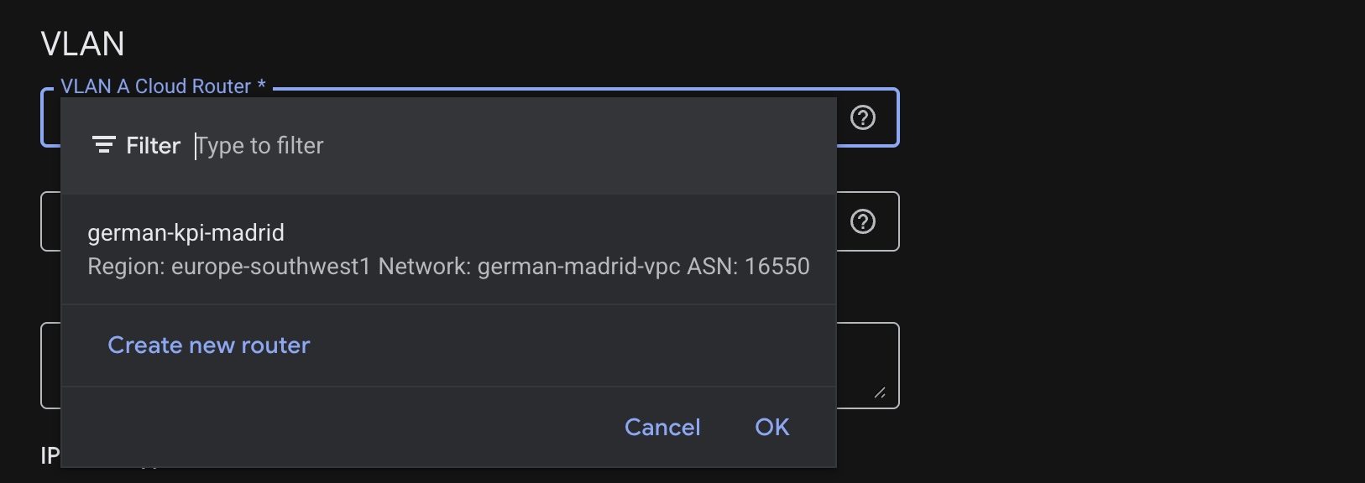The height and width of the screenshot is (483, 1365).
Task: Focus the 'Type to filter' input
Action: [x=420, y=146]
